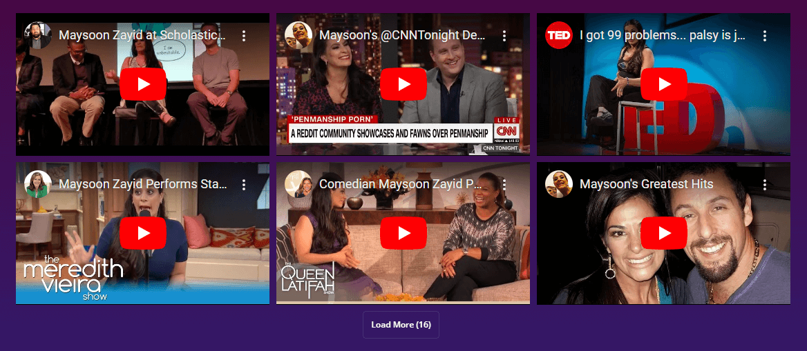
Task: Play the I got 99 problems TED video
Action: point(664,83)
